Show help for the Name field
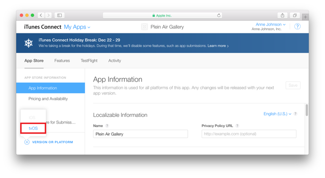This screenshot has height=178, width=325. (x=107, y=126)
